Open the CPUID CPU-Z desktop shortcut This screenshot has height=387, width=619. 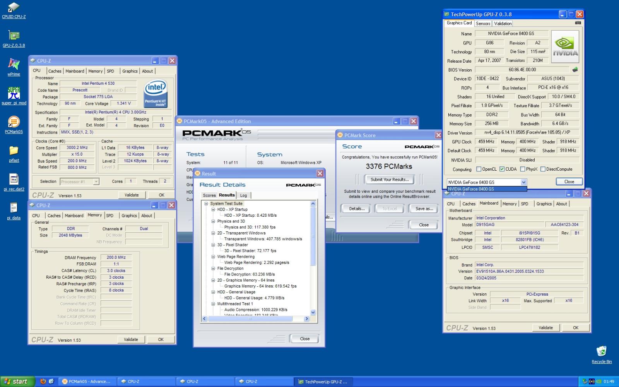click(x=14, y=10)
